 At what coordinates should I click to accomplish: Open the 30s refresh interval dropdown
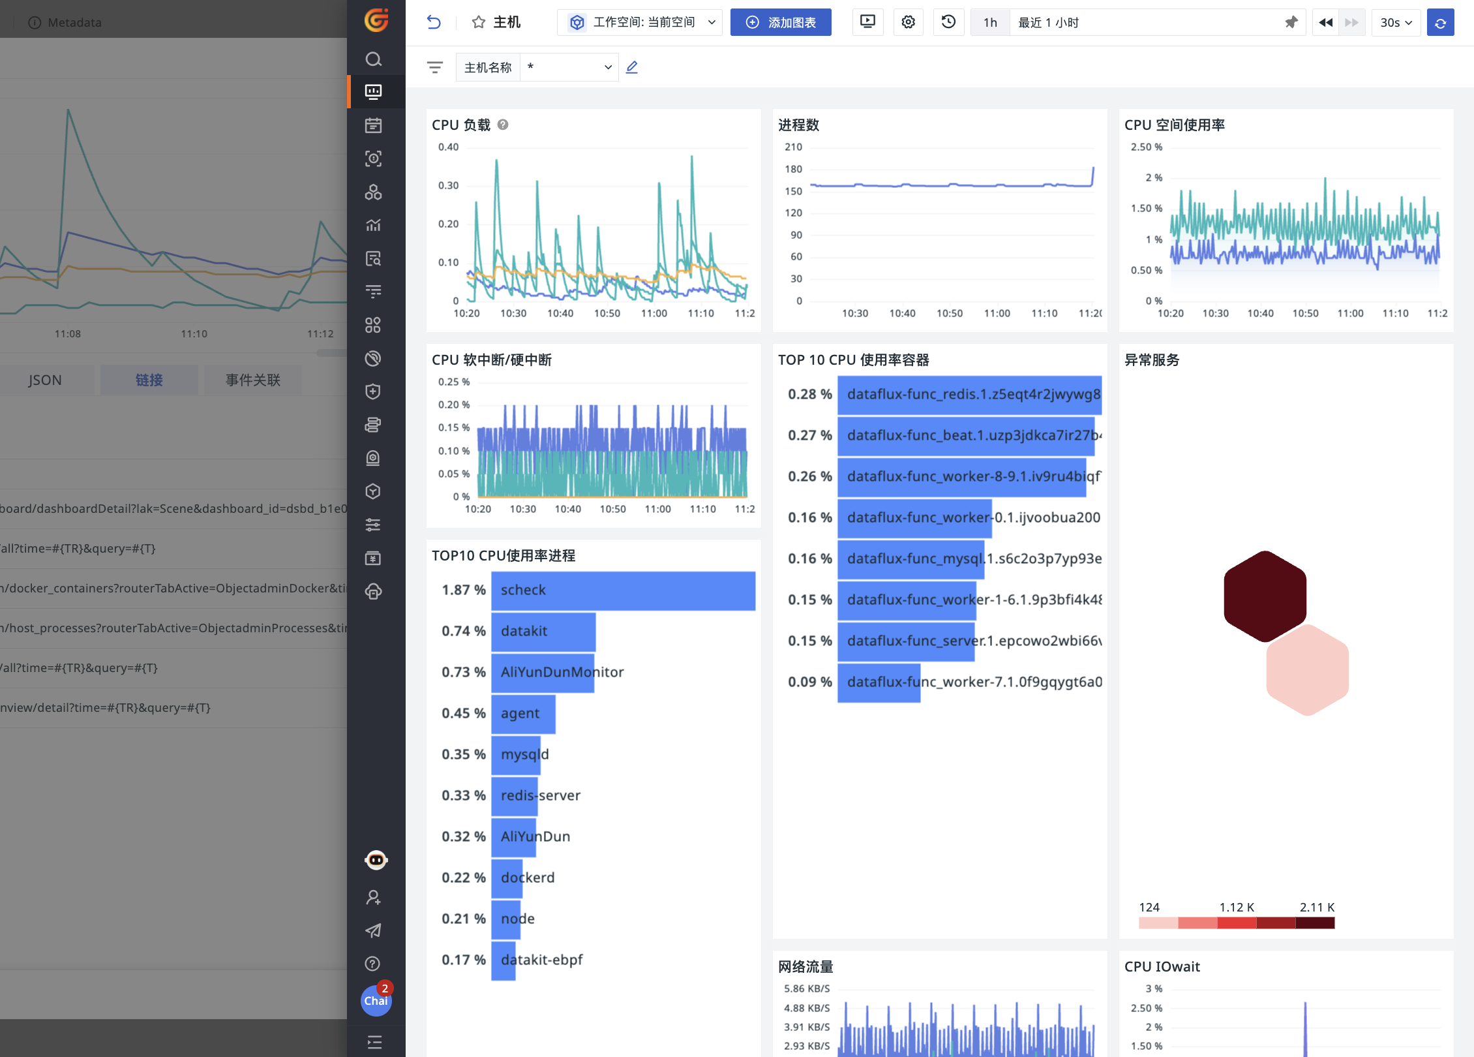1396,22
